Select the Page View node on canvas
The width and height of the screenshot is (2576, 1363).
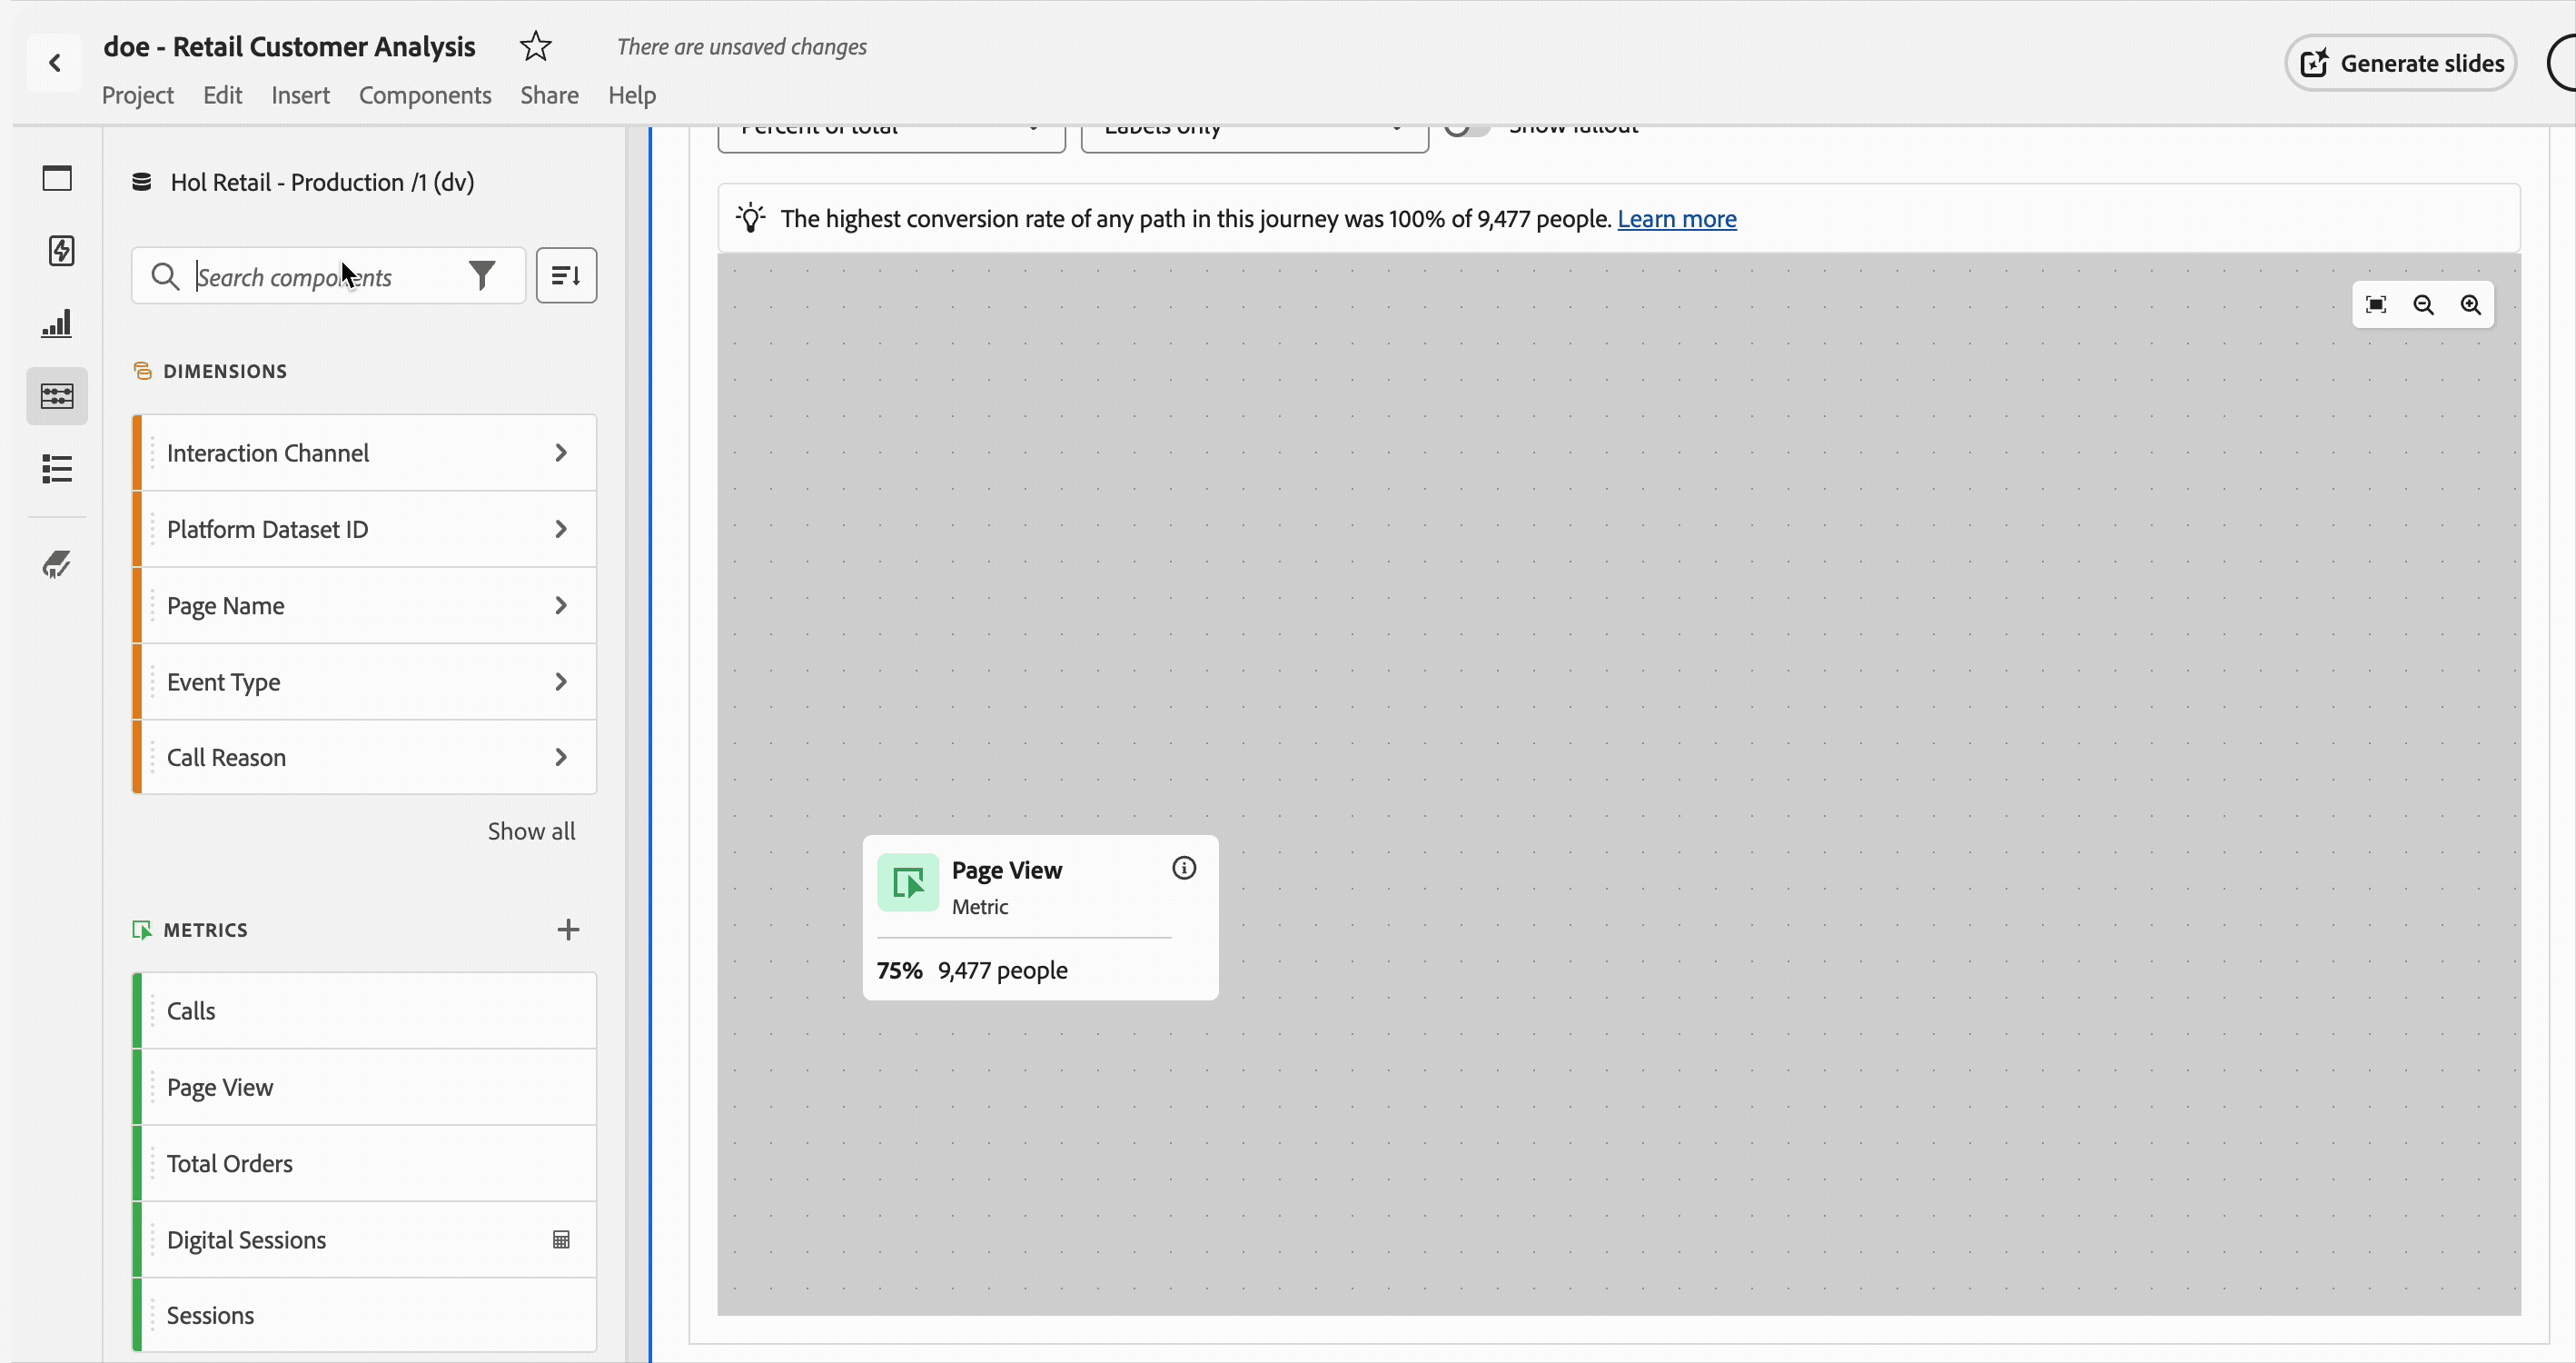[x=1040, y=918]
